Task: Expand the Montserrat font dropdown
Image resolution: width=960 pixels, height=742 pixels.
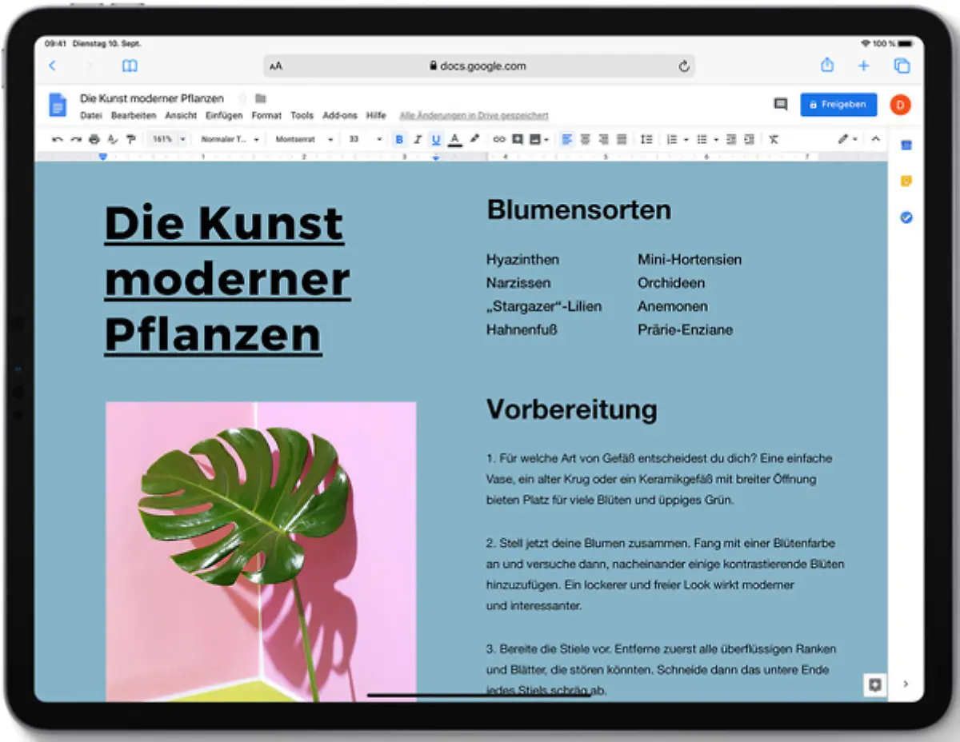Action: click(304, 139)
